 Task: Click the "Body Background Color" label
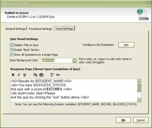pyautogui.click(x=24, y=60)
